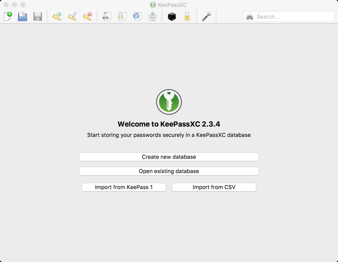This screenshot has height=262, width=338.
Task: Click the Perform Auto-Type keyboard icon
Action: point(153,16)
